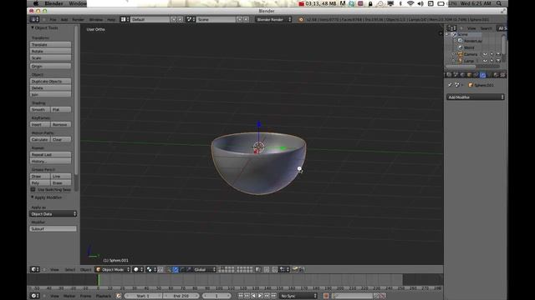Open the viewport shading sphere icon
Image resolution: width=535 pixels, height=300 pixels.
point(138,269)
